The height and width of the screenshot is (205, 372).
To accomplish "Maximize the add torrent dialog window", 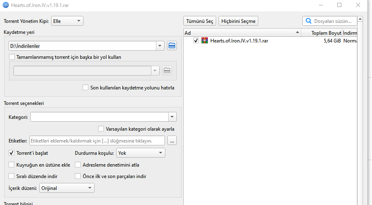I will point(339,5).
